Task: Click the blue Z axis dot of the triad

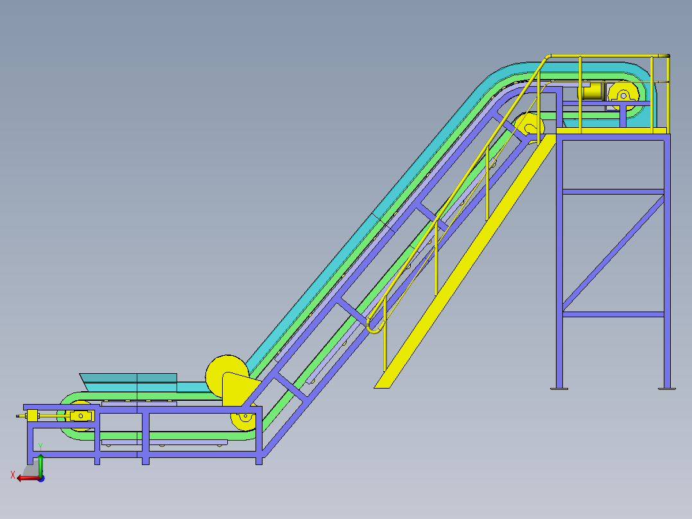Action: point(42,479)
